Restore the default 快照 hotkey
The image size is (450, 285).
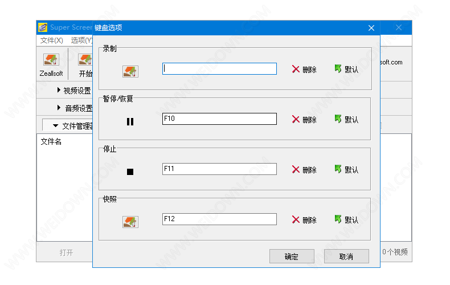[x=346, y=219]
